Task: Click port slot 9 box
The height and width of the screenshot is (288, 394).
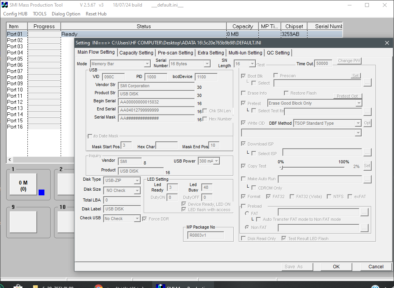Action: point(23,222)
